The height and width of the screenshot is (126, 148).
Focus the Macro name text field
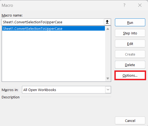pyautogui.click(x=53, y=22)
